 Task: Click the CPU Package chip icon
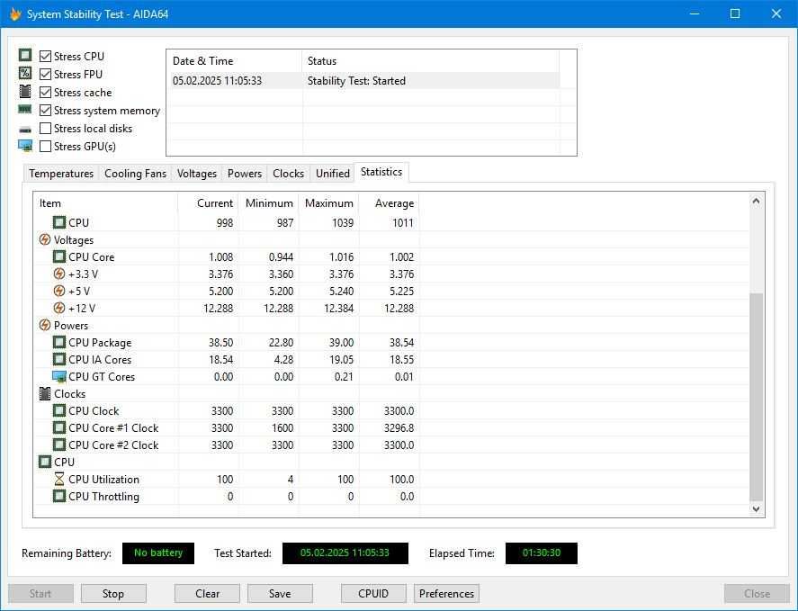59,342
